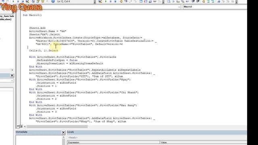258x145 pixels.
Task: Click the Parameter Info icon
Action: click(x=183, y=1)
